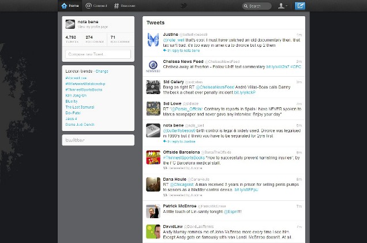Image resolution: width=367 pixels, height=243 pixels.
Task: Click nota bene profile avatar in sidebar
Action: coord(70,24)
